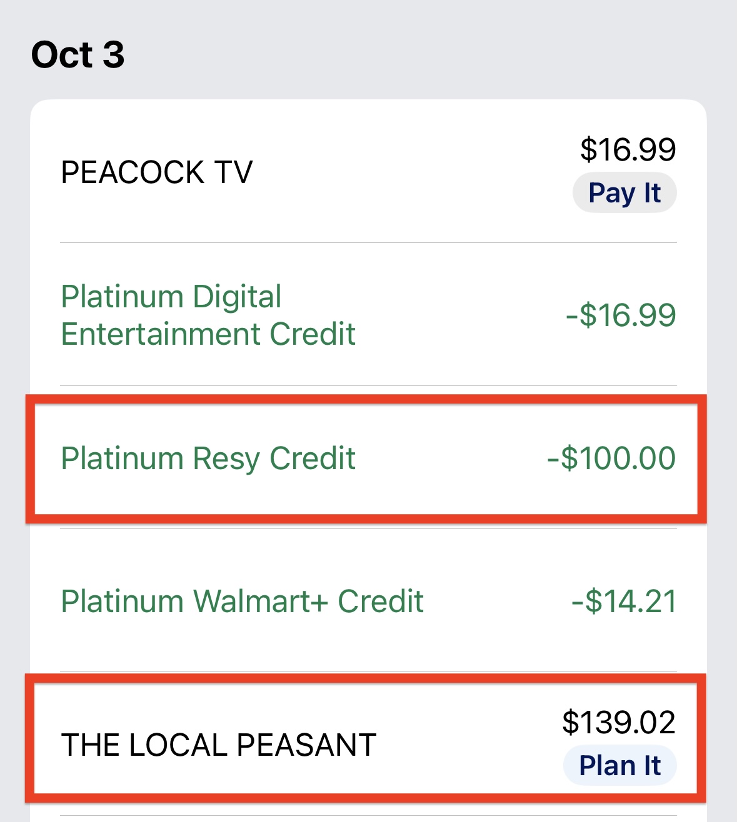Click the Plan It button for THE LOCAL PEASANT
Image resolution: width=737 pixels, height=822 pixels.
click(x=619, y=764)
